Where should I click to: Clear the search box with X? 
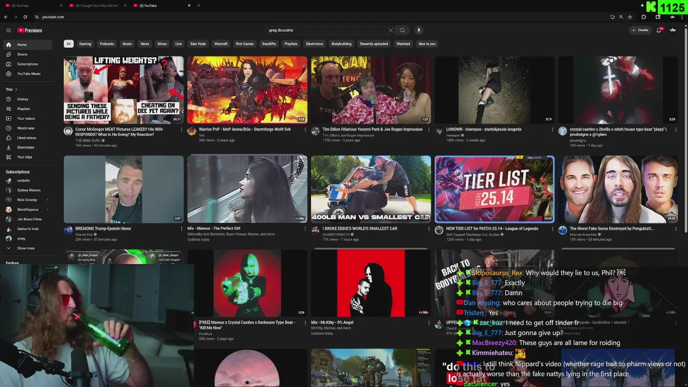pyautogui.click(x=391, y=30)
